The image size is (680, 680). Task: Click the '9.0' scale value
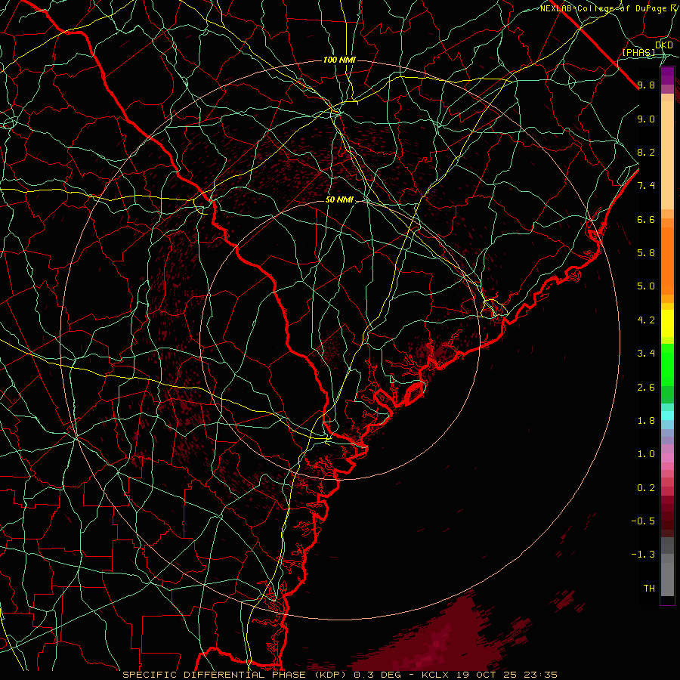click(x=646, y=119)
